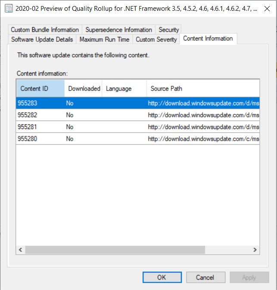Switch to Software Update Details tab
The height and width of the screenshot is (290, 277).
coord(42,39)
